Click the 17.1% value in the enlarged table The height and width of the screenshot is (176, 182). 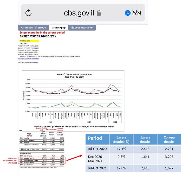(121, 149)
